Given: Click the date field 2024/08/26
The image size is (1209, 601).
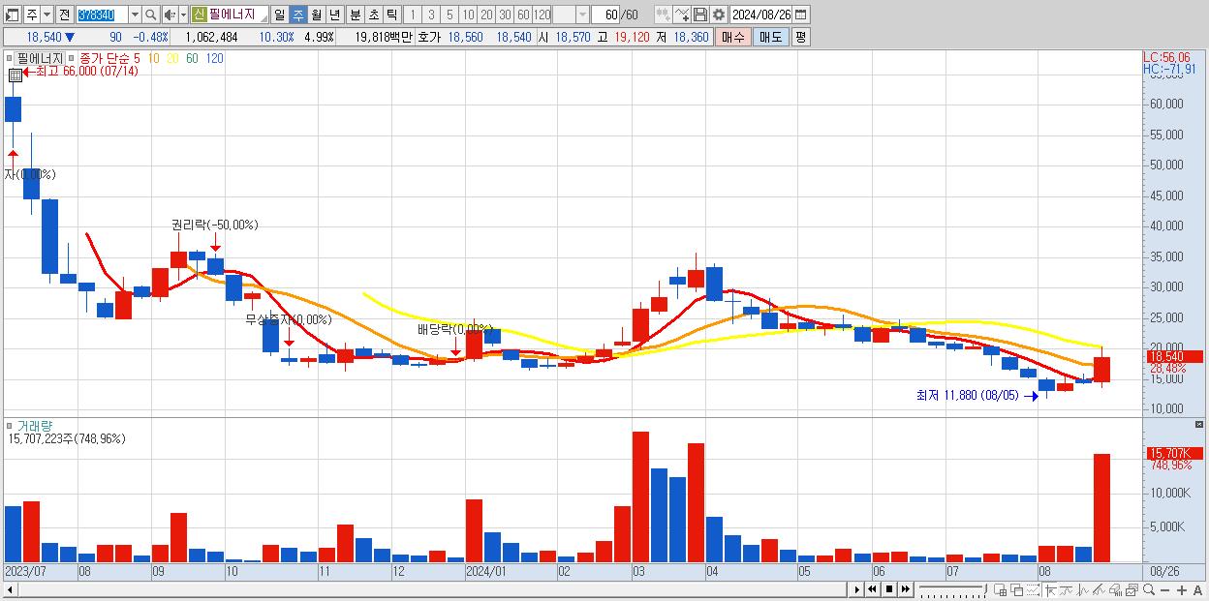Looking at the screenshot, I should tap(760, 15).
